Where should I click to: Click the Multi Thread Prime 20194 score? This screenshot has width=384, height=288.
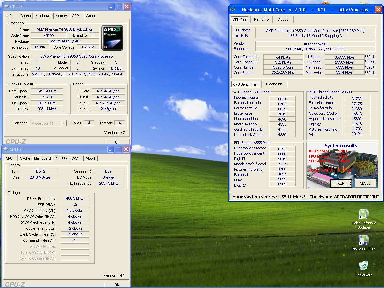click(357, 134)
